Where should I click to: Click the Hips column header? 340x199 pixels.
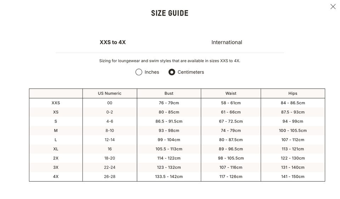pyautogui.click(x=293, y=94)
